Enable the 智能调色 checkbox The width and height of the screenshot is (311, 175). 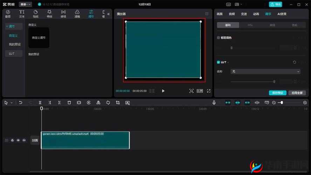[x=219, y=37]
